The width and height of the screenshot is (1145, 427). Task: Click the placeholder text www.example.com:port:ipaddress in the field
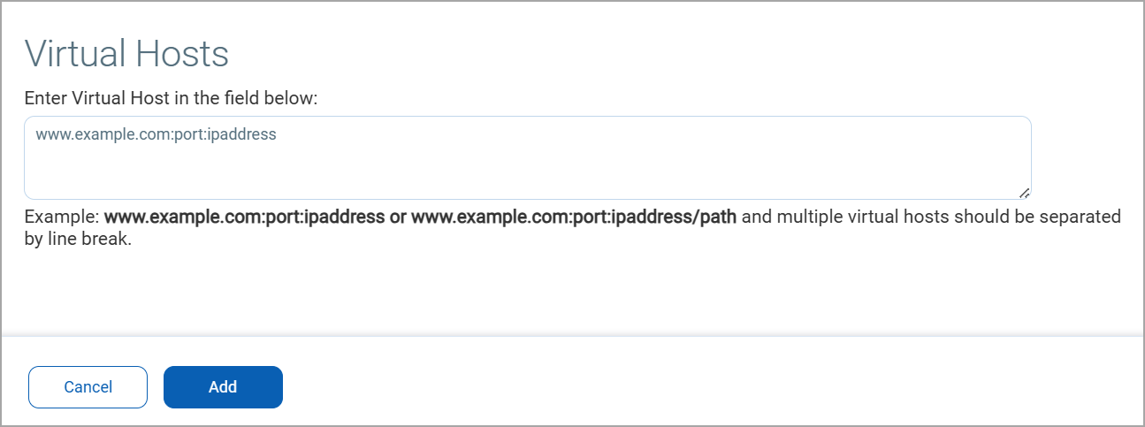(x=156, y=135)
